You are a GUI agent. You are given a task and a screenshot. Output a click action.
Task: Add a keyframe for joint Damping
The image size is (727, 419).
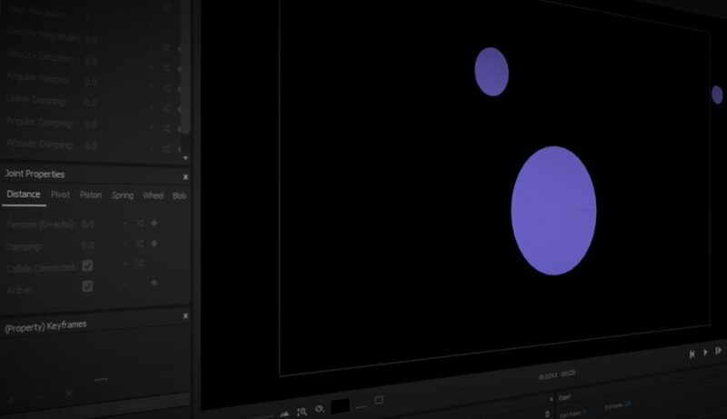point(154,244)
